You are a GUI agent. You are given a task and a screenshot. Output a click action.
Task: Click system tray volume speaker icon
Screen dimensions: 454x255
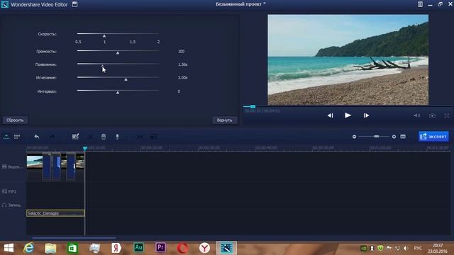(x=406, y=248)
